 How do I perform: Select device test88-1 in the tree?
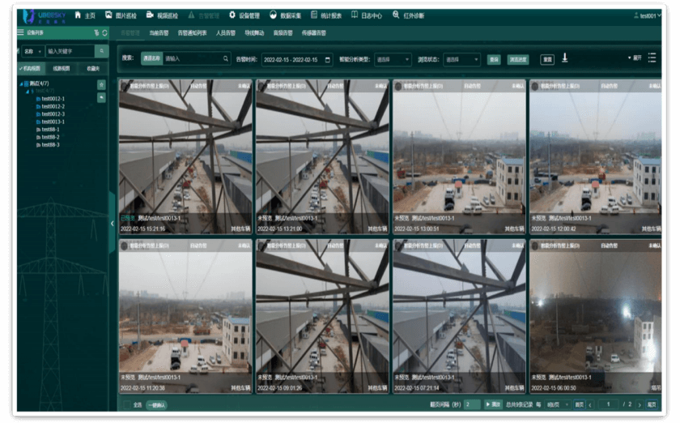(48, 130)
